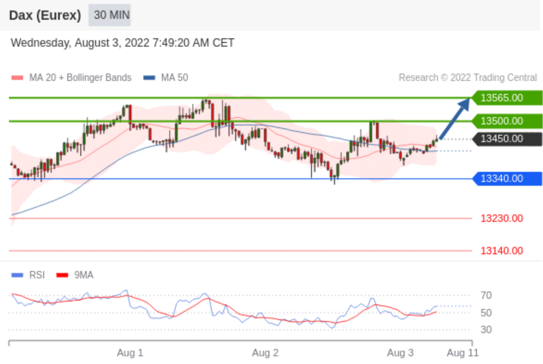Toggle the 'RSI' legend label

(x=37, y=276)
